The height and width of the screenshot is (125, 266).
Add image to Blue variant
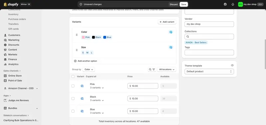[x=82, y=111]
